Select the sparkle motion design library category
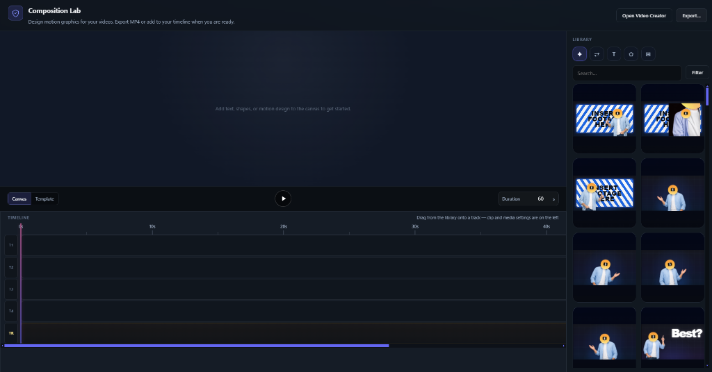 click(x=579, y=54)
